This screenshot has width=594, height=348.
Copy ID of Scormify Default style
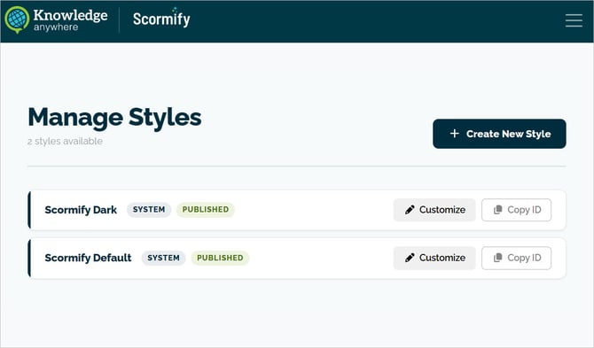[516, 258]
